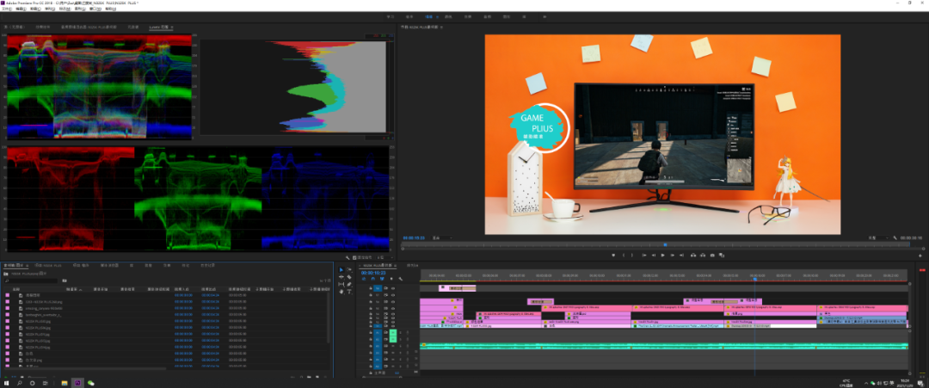
Task: Switch to 效果 workspace tab
Action: (x=468, y=16)
